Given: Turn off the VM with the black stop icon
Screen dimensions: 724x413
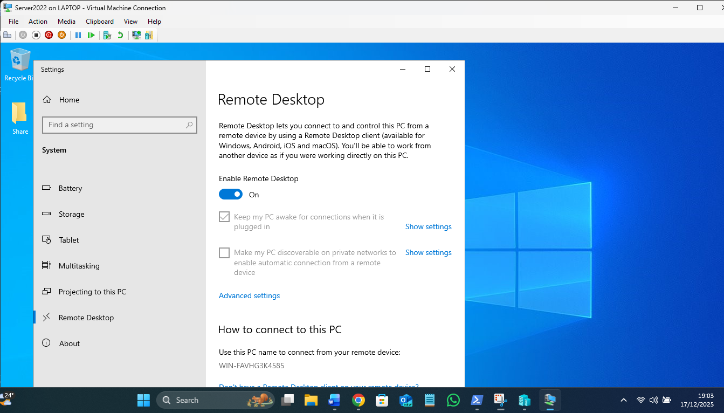Looking at the screenshot, I should (36, 35).
